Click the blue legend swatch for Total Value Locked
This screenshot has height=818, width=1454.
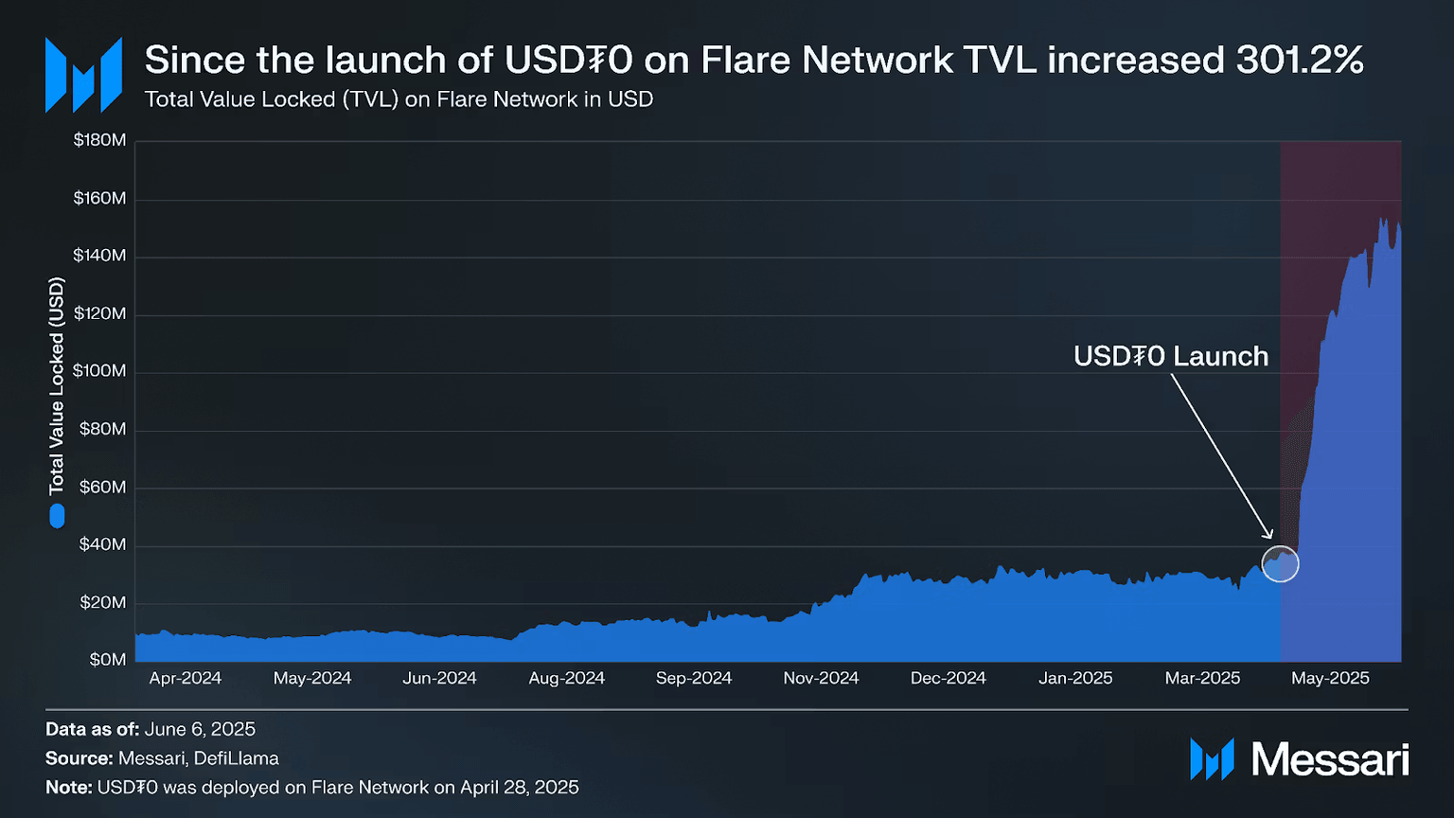pyautogui.click(x=57, y=516)
